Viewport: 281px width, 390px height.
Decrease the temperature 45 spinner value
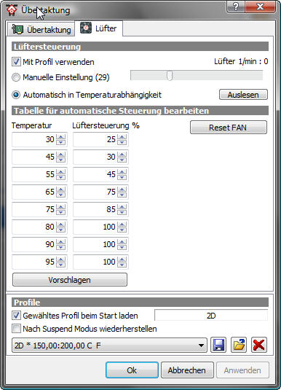click(61, 160)
